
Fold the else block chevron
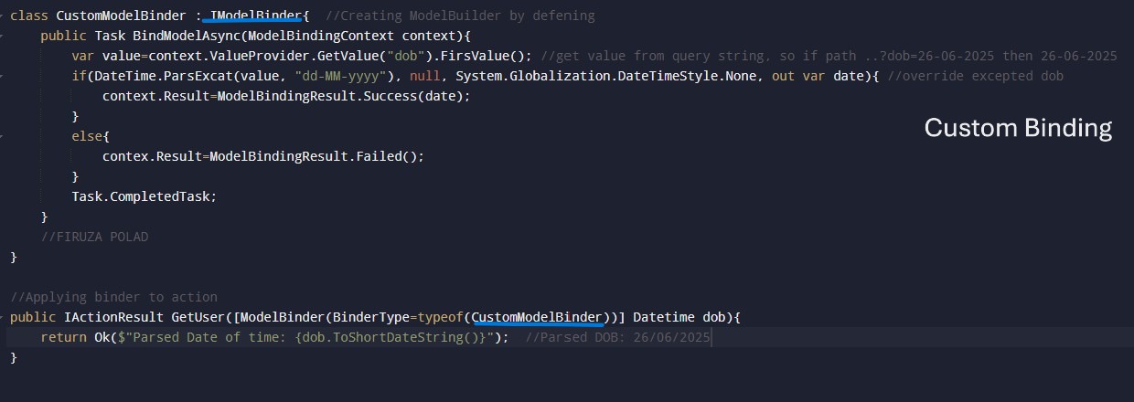(3, 136)
